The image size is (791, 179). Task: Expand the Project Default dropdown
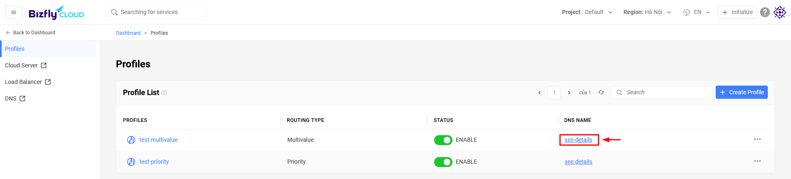point(587,12)
